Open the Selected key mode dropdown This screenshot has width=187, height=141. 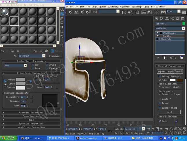(x=143, y=129)
